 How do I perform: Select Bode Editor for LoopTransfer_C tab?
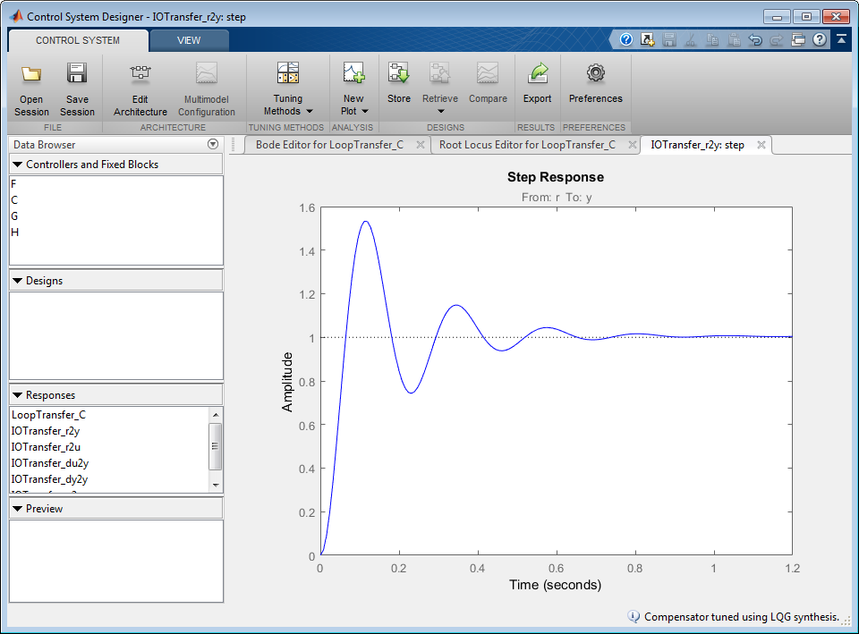330,145
